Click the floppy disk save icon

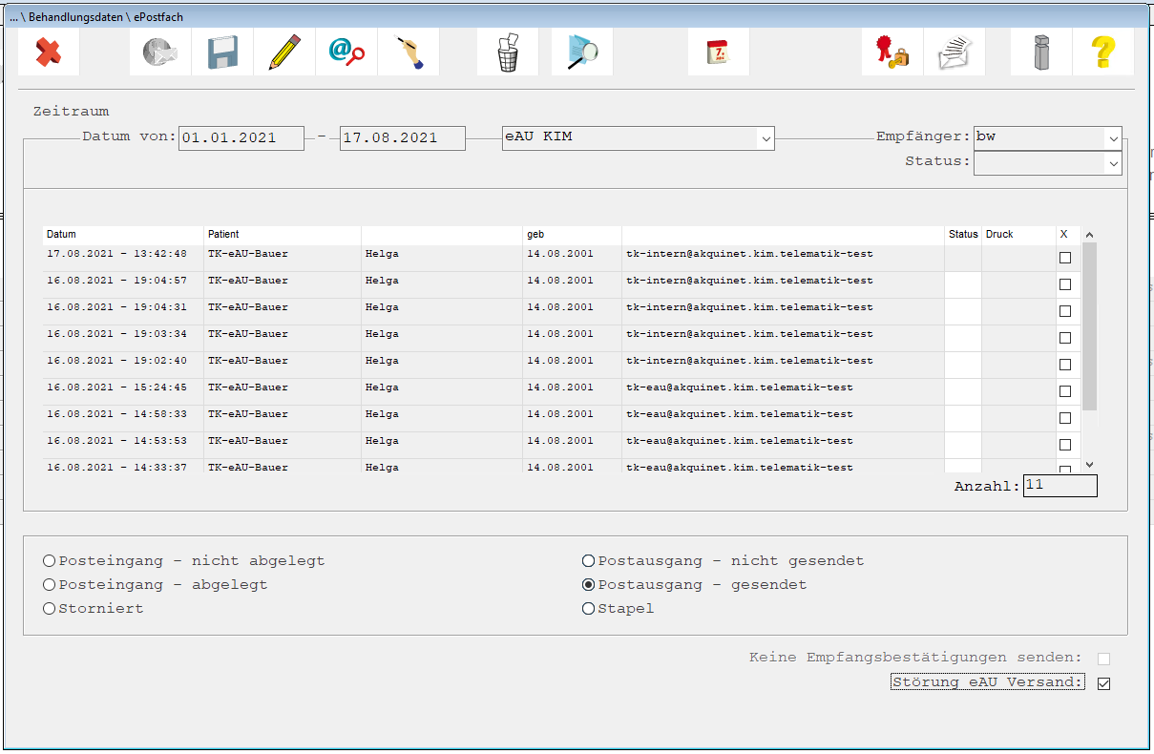click(222, 52)
